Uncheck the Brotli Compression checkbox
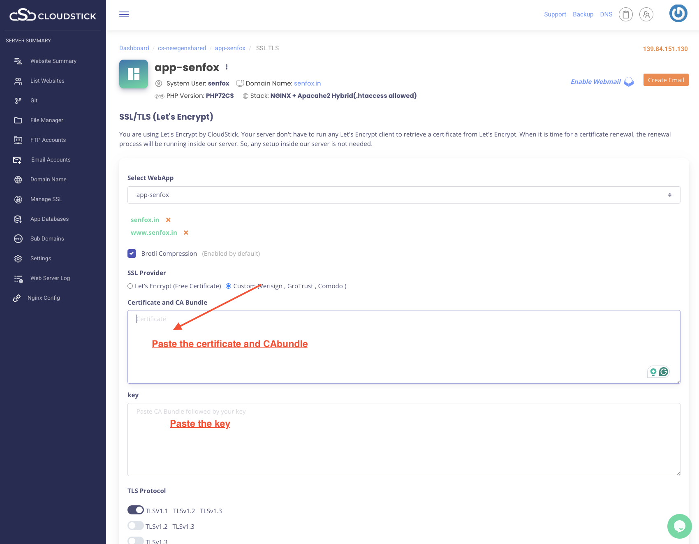Image resolution: width=699 pixels, height=544 pixels. point(132,254)
